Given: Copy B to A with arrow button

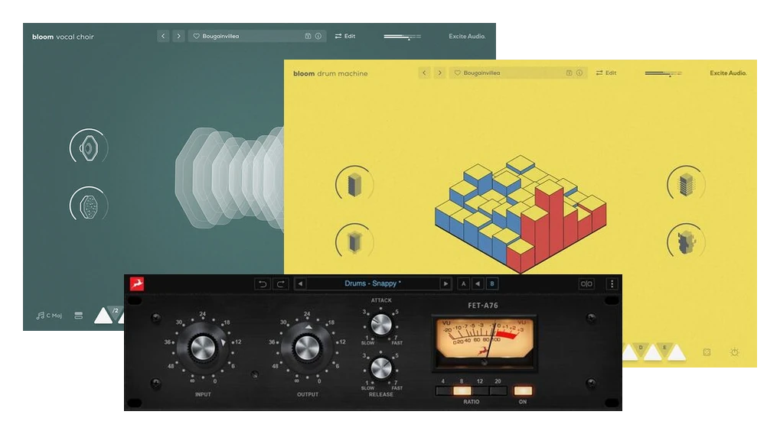Looking at the screenshot, I should click(x=478, y=284).
